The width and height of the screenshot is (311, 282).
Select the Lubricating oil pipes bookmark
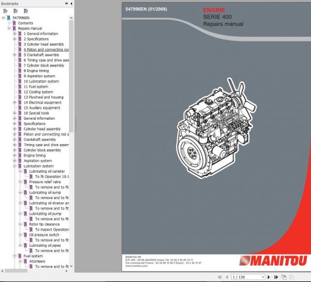(45, 245)
